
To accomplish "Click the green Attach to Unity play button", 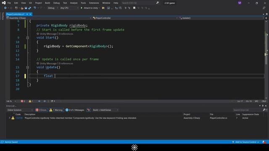I will tap(82, 8).
